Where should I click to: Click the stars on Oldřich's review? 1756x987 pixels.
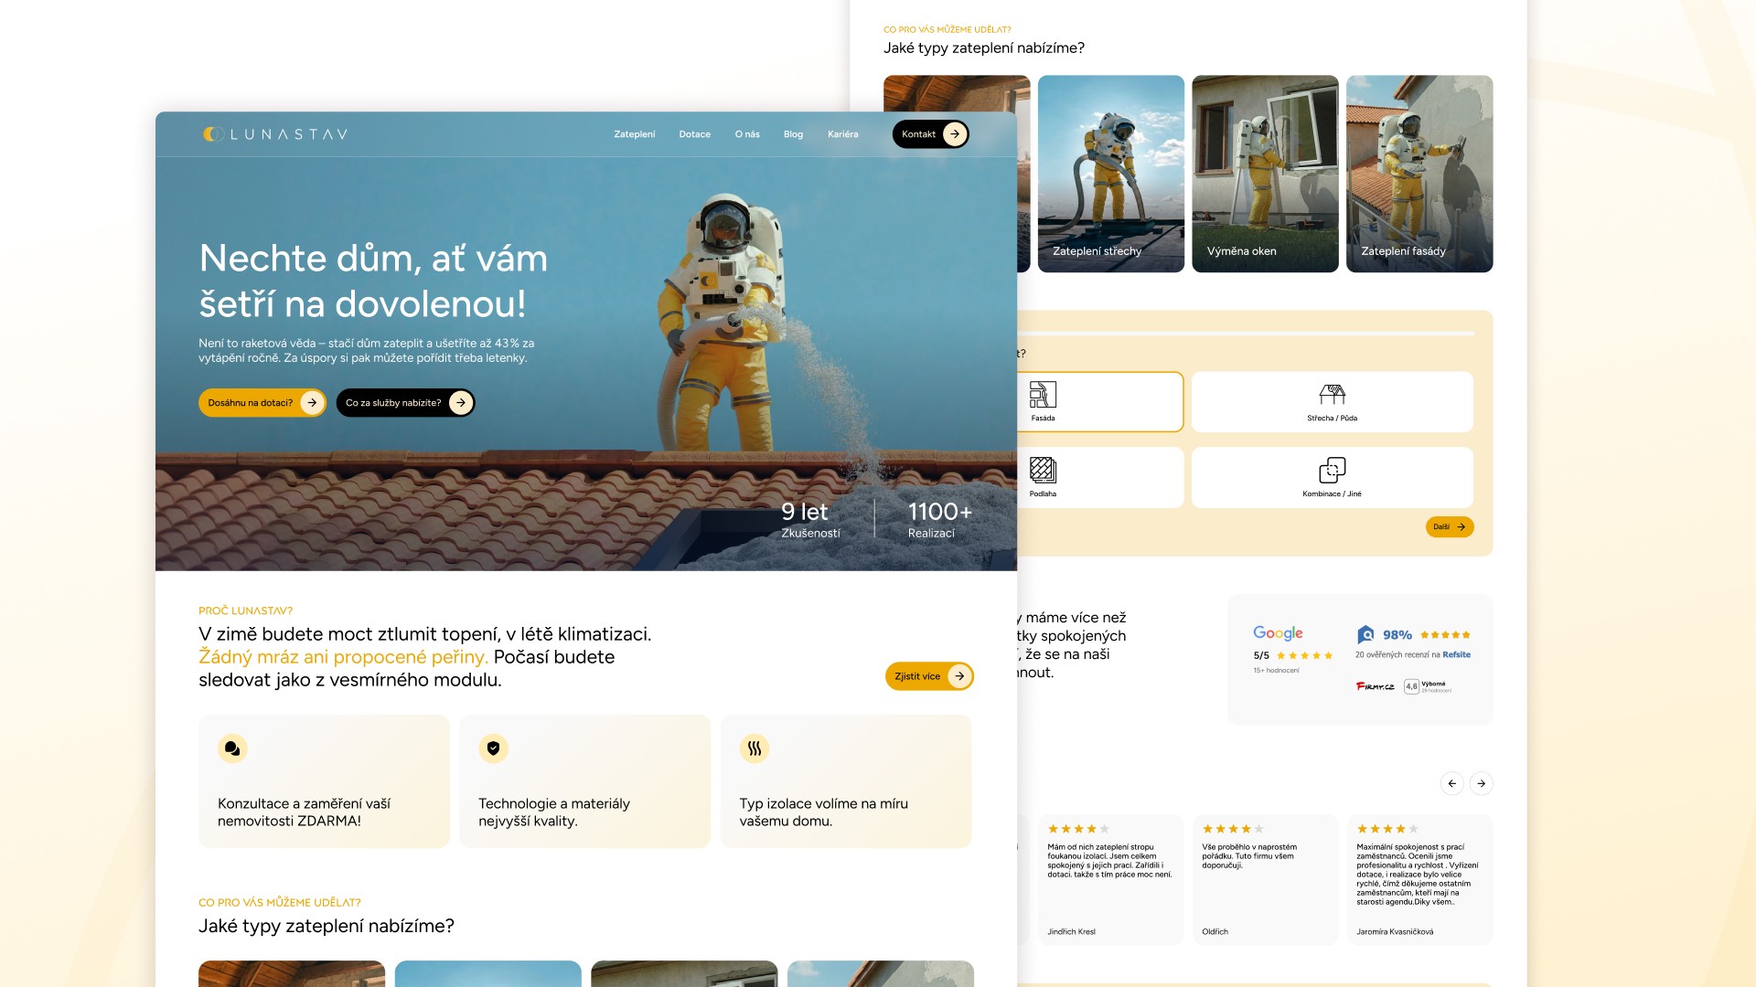(x=1233, y=829)
